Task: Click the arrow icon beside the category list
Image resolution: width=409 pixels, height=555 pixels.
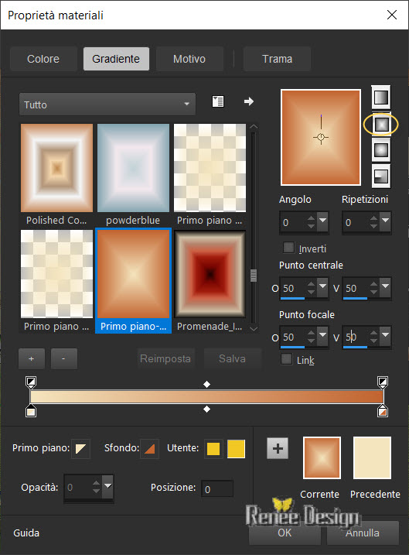Action: click(249, 101)
